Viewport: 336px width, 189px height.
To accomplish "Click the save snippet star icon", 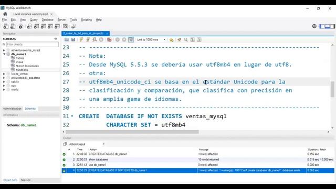I will pyautogui.click(x=171, y=40).
